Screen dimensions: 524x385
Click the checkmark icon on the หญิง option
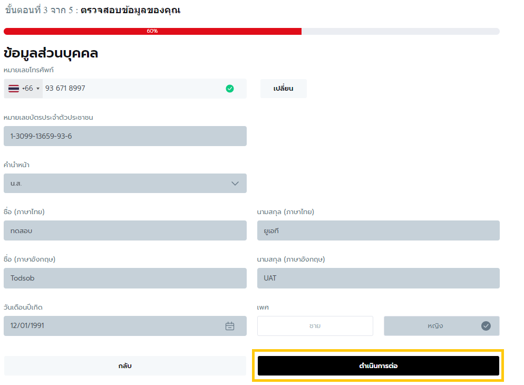[486, 326]
